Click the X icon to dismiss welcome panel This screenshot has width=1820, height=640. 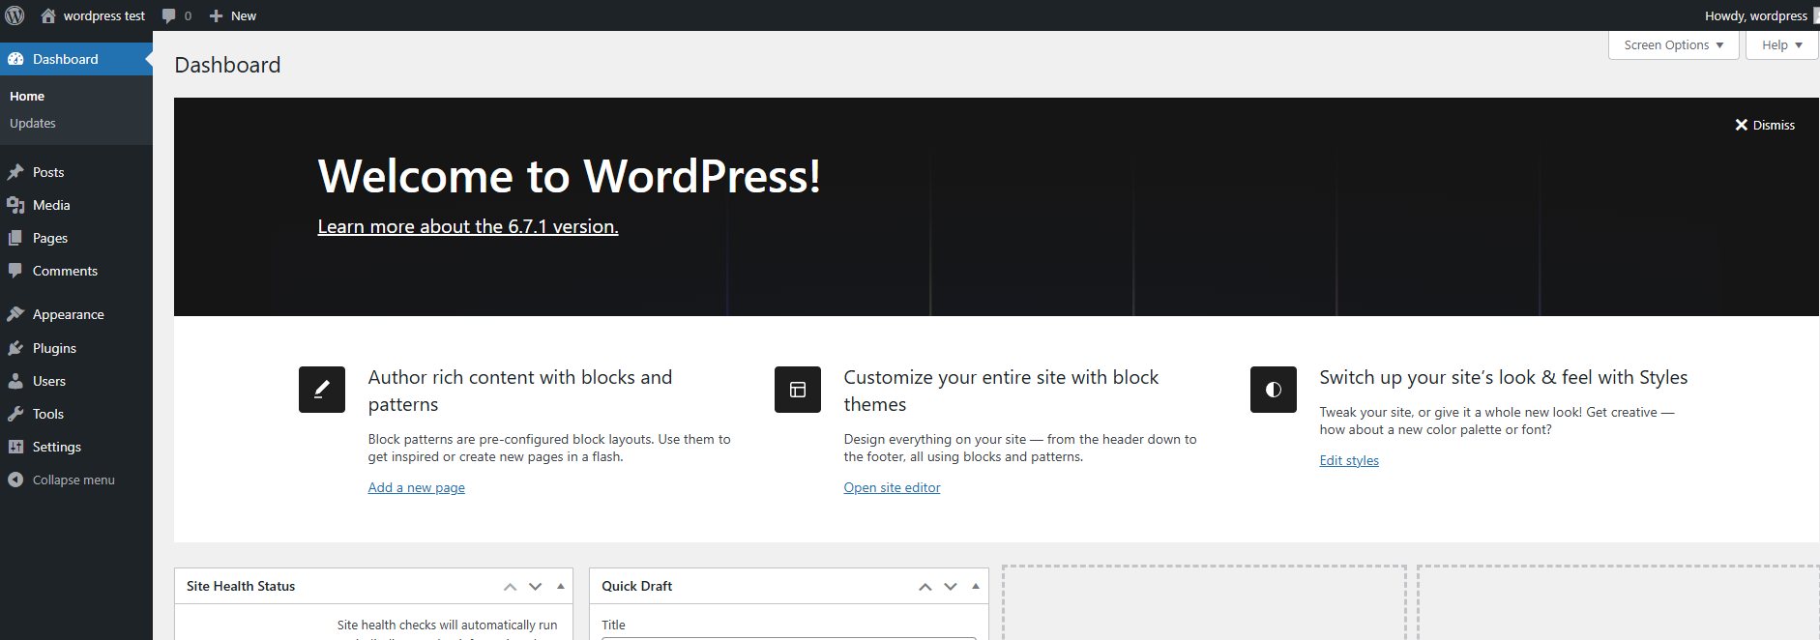click(1742, 125)
